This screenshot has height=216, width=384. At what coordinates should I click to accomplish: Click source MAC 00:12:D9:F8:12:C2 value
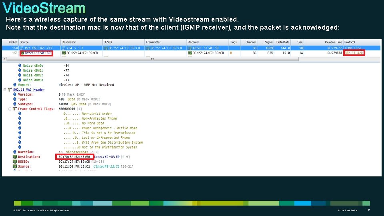click(x=74, y=166)
